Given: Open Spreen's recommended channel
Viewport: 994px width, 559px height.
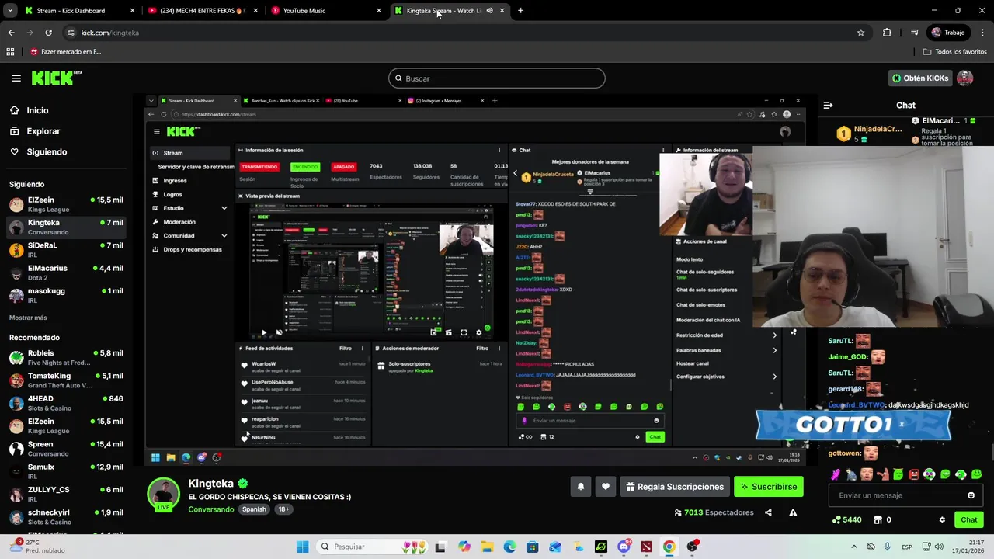Looking at the screenshot, I should [x=65, y=449].
